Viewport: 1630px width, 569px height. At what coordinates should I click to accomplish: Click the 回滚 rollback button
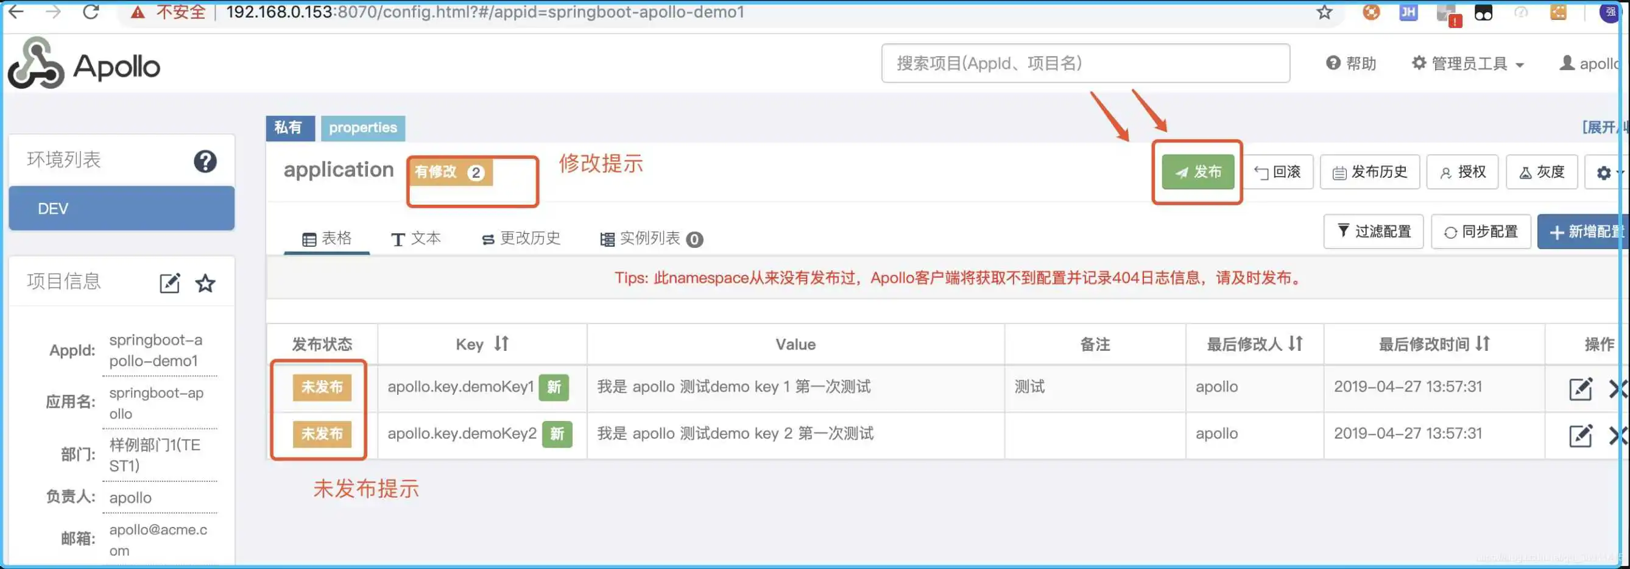click(1278, 172)
